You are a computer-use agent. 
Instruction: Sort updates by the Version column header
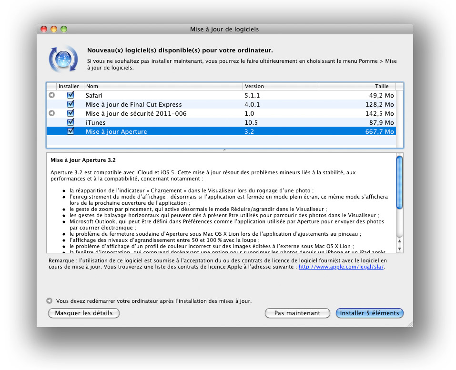[x=281, y=86]
